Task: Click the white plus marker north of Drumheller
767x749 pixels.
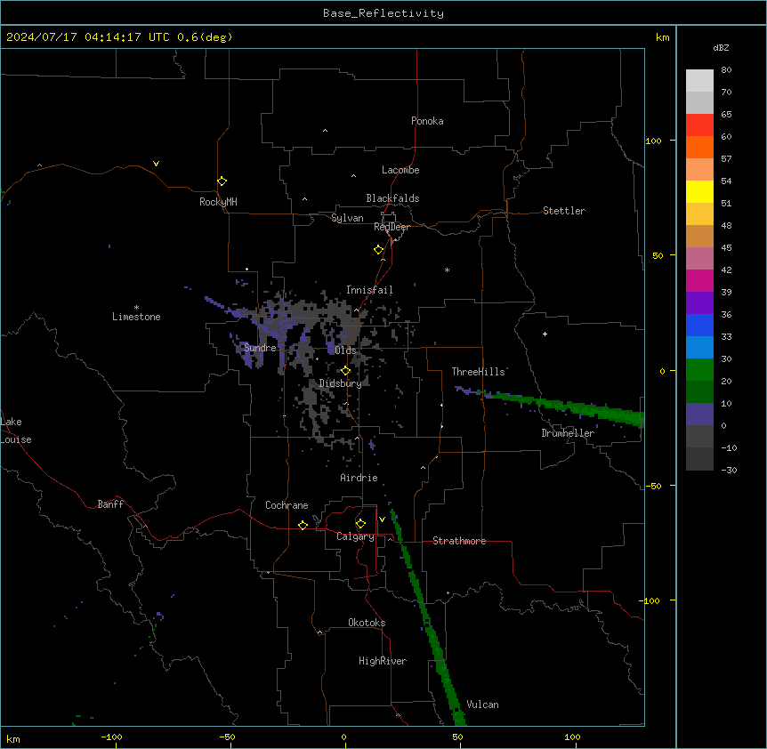Action: (x=545, y=334)
